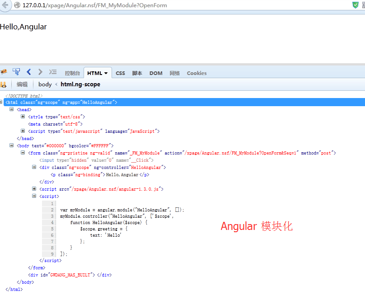Select the p ng-binding element line
This screenshot has height=295, width=365.
[100, 175]
